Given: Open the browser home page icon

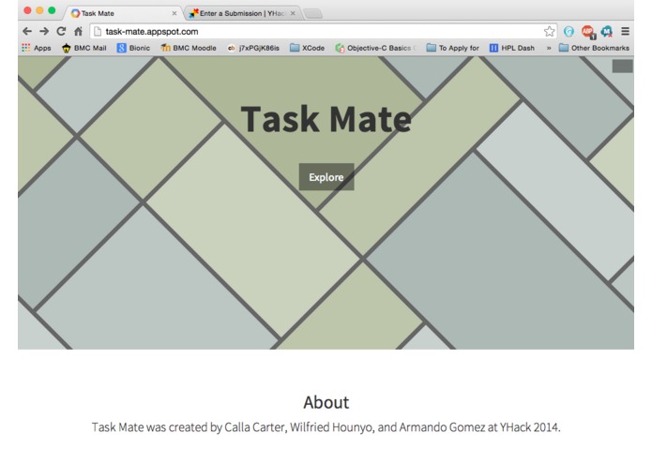Looking at the screenshot, I should point(78,31).
